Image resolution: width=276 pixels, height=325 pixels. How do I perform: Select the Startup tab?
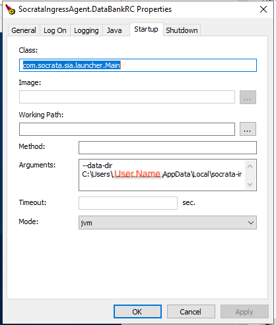pos(146,29)
